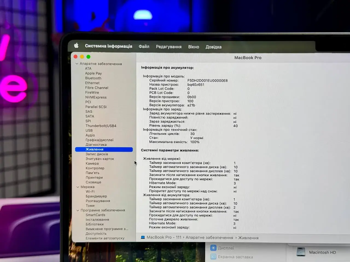Select FireWire in the sidebar
Image resolution: width=350 pixels, height=262 pixels.
pos(92,93)
